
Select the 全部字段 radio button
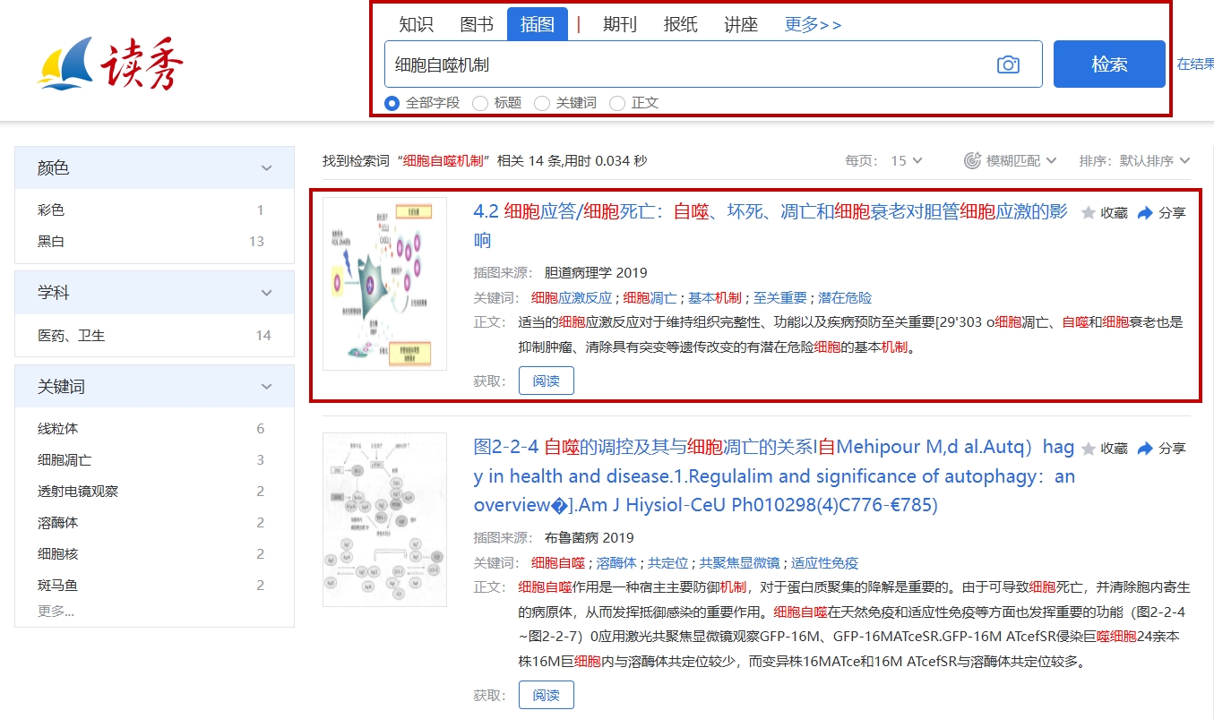coord(392,103)
